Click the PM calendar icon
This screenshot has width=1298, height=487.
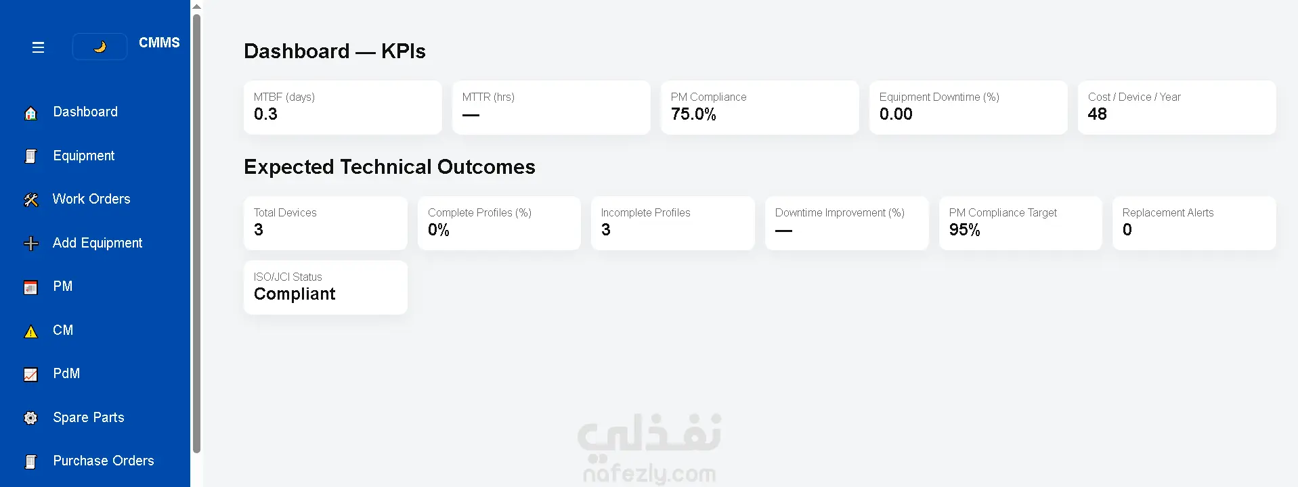[30, 287]
